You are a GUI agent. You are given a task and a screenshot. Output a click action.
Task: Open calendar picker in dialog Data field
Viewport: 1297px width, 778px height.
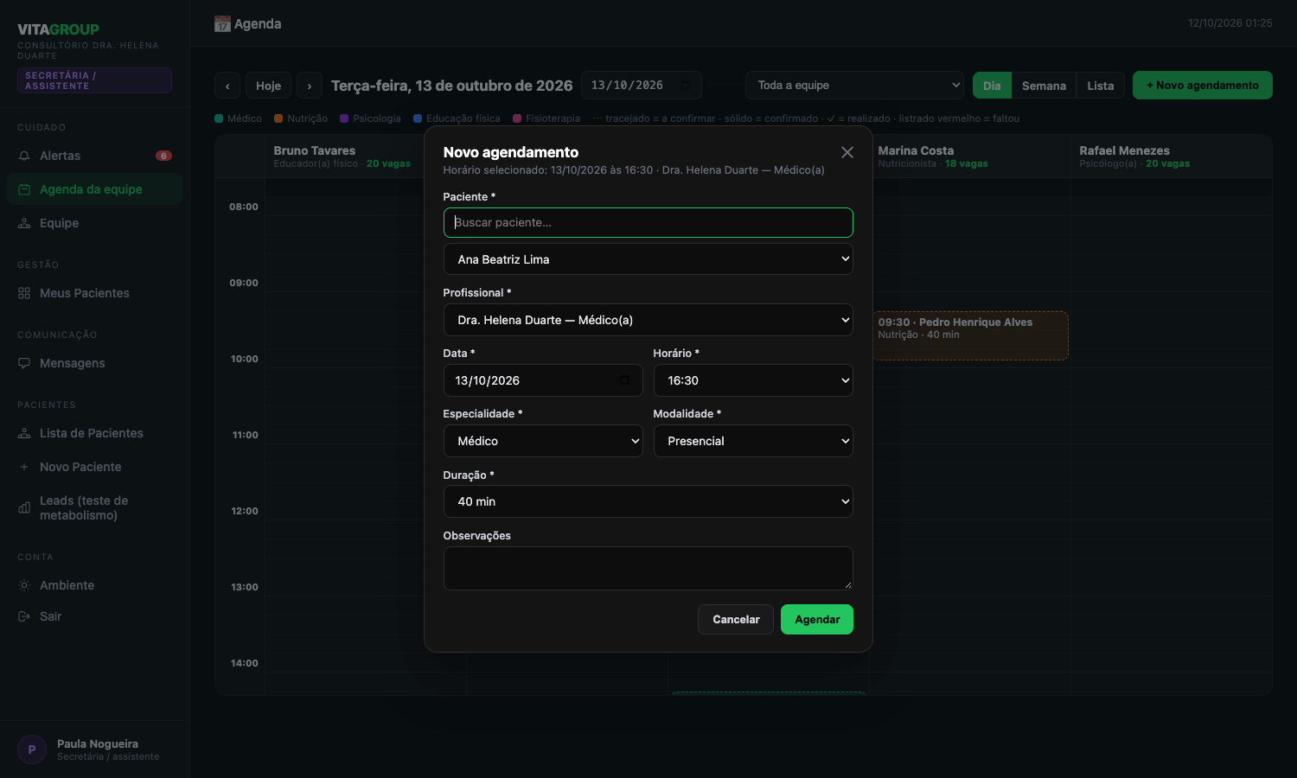625,380
